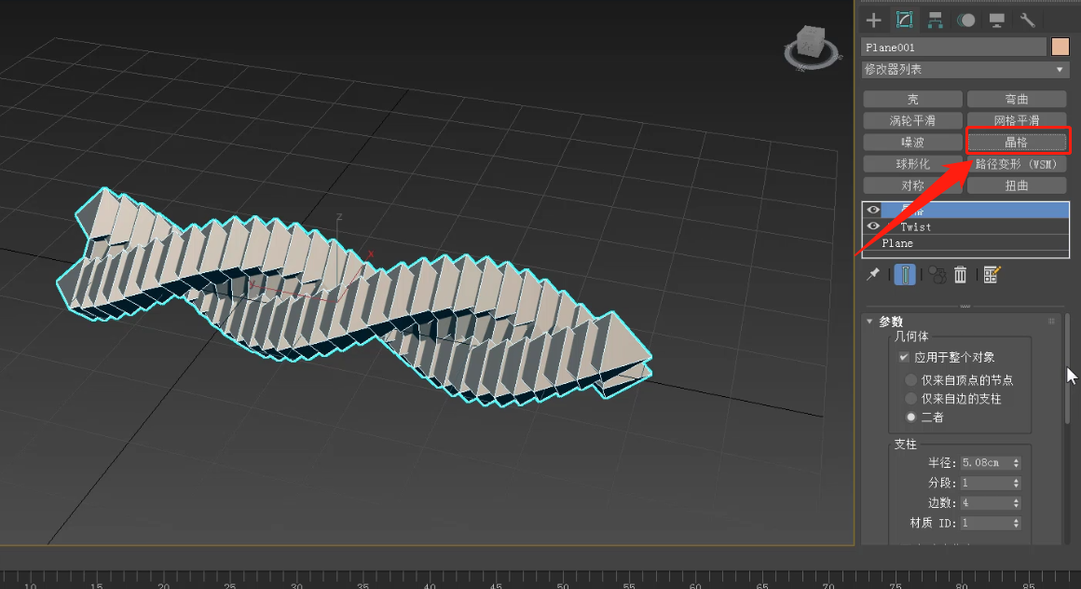Apply the 网格平滑 modifier button
This screenshot has width=1081, height=589.
[1016, 121]
